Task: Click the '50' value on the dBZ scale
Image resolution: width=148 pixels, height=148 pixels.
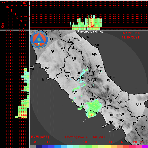Action: point(123,142)
